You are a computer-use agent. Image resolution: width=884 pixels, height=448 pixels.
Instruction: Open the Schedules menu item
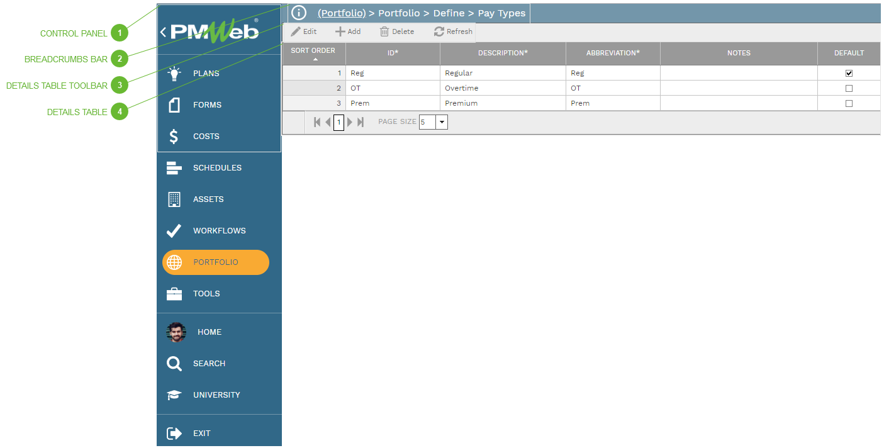pyautogui.click(x=217, y=168)
